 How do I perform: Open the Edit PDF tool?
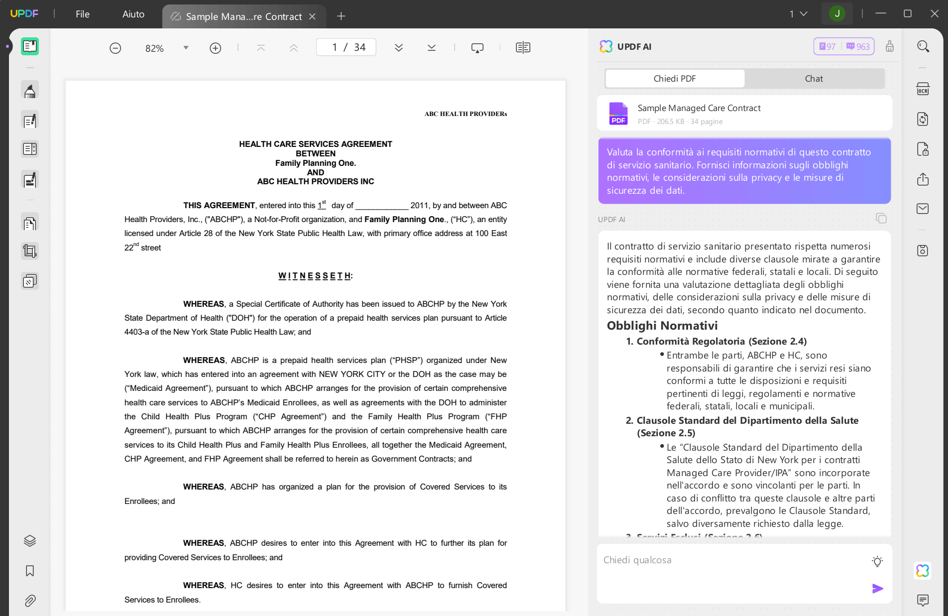(30, 121)
